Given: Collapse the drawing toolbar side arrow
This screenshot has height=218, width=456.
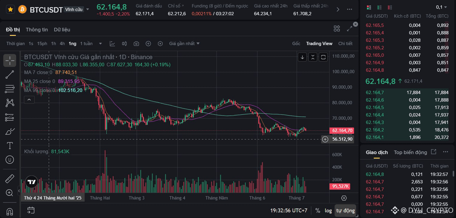Looking at the screenshot, I should (x=19, y=190).
